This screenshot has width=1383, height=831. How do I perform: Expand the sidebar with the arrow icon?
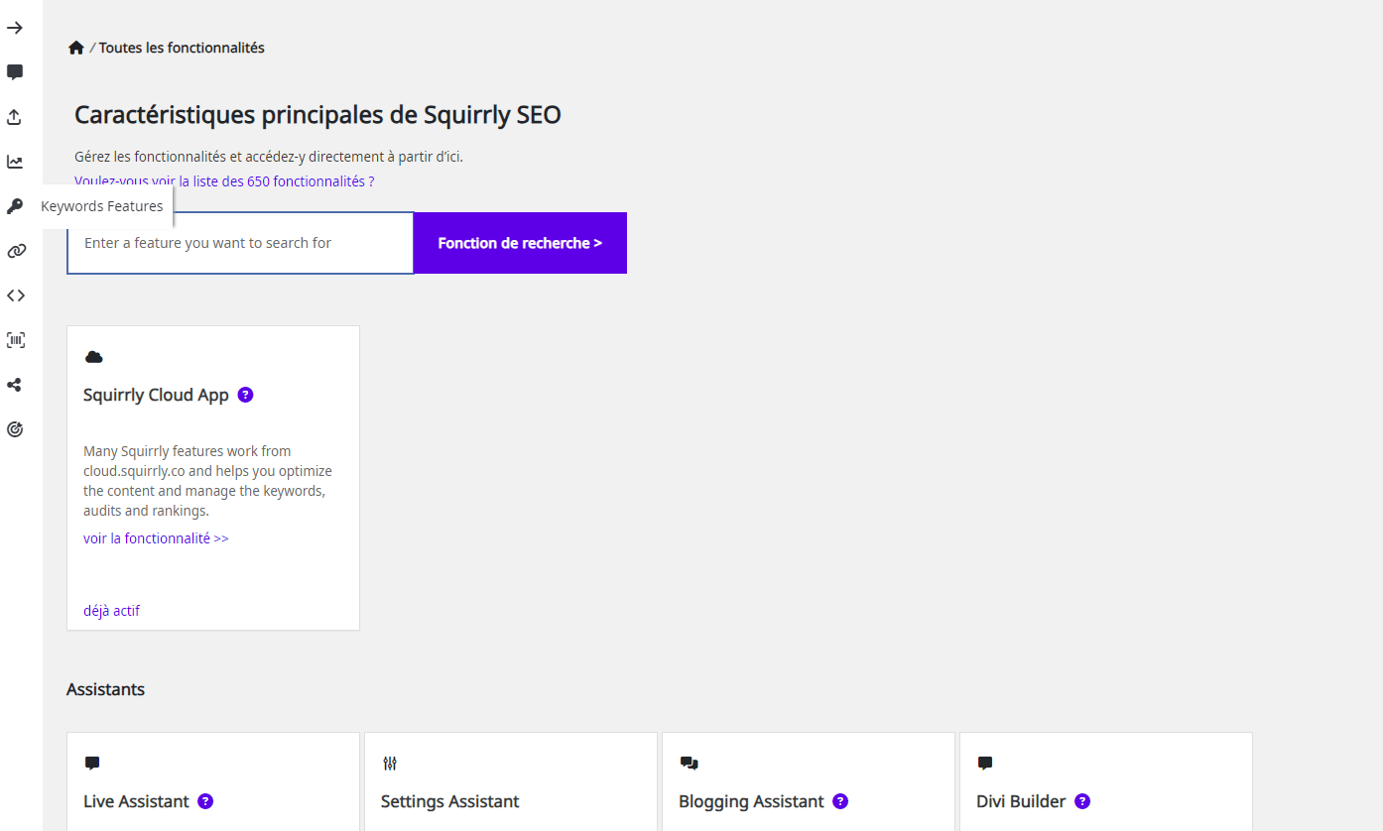[x=15, y=28]
